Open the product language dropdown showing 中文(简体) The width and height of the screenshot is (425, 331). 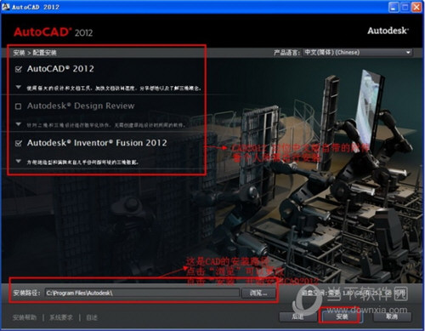(358, 53)
